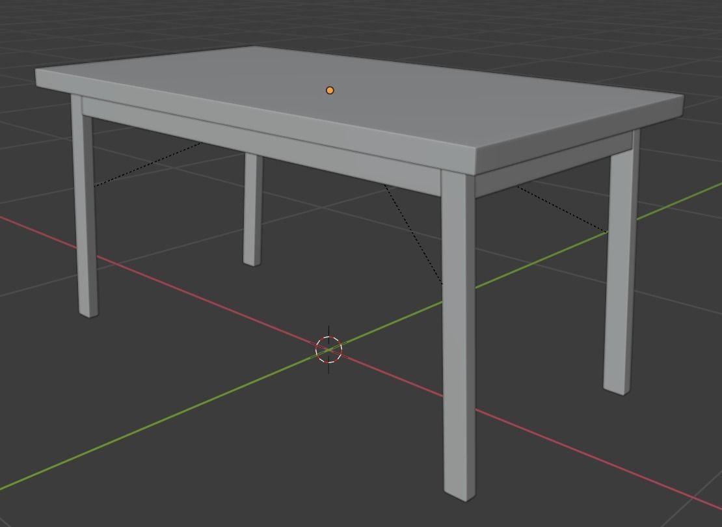Screen dimensions: 722x527
Task: Select the short back leg seen under the table
Action: click(253, 209)
